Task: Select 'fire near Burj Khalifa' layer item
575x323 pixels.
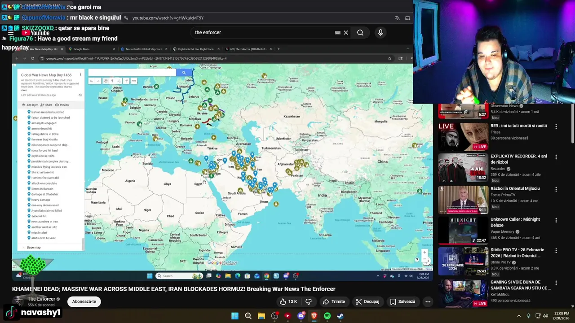Action: tap(44, 140)
